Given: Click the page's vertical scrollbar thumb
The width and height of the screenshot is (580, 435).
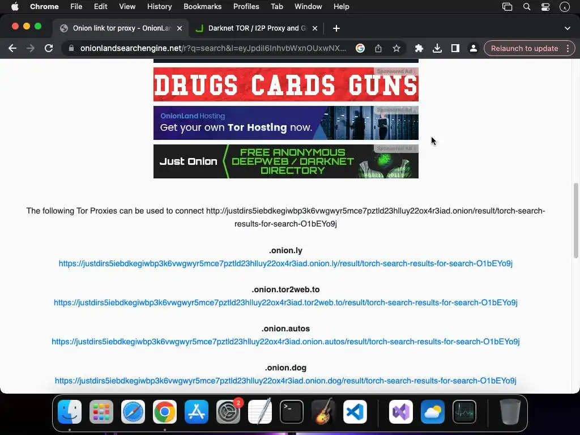Looking at the screenshot, I should pyautogui.click(x=575, y=220).
